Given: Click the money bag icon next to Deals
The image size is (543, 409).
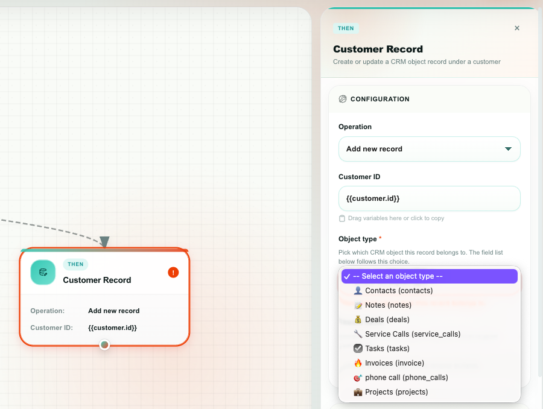Looking at the screenshot, I should click(358, 320).
